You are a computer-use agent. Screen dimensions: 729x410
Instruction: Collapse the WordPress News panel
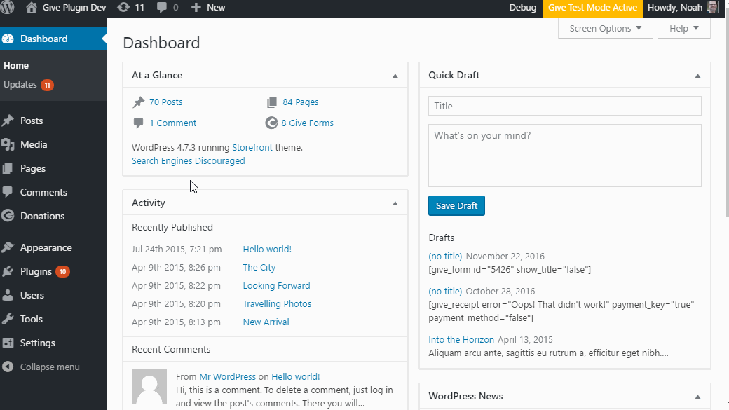coord(698,397)
